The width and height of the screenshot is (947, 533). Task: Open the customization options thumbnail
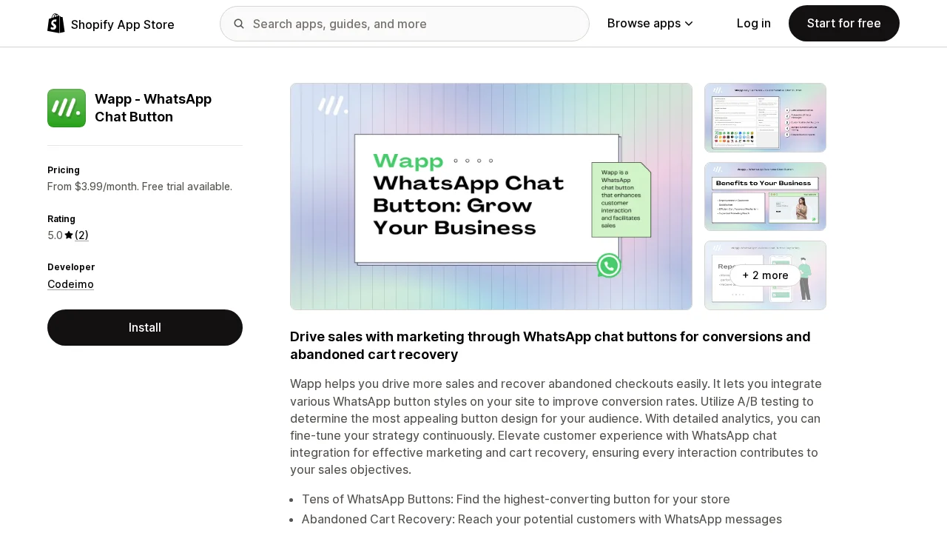click(765, 118)
